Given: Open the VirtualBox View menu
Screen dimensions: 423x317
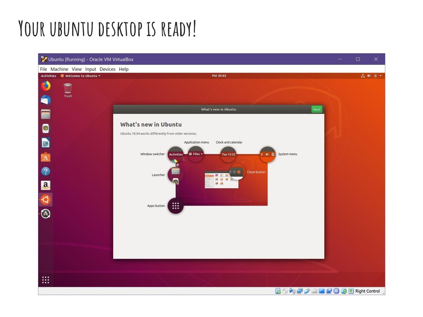Looking at the screenshot, I should click(x=76, y=69).
